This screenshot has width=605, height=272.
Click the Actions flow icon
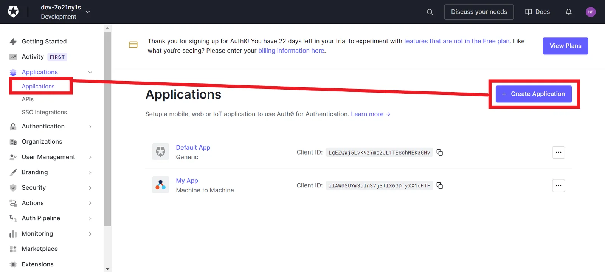[13, 203]
